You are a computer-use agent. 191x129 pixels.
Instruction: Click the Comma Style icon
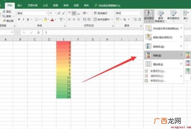129,19
